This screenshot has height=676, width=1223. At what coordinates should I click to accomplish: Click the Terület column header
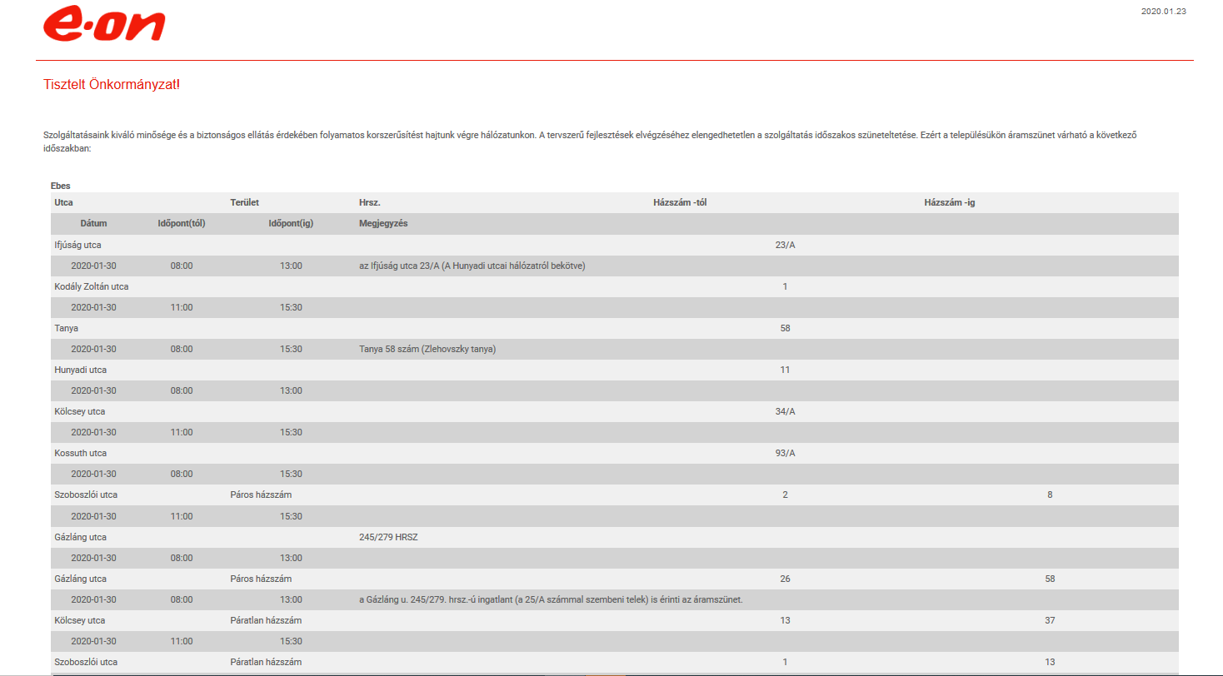click(x=246, y=202)
